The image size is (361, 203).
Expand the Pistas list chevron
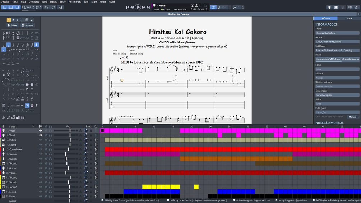33,126
